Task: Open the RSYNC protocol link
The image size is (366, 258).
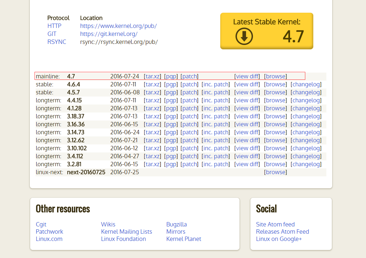Action: click(57, 42)
